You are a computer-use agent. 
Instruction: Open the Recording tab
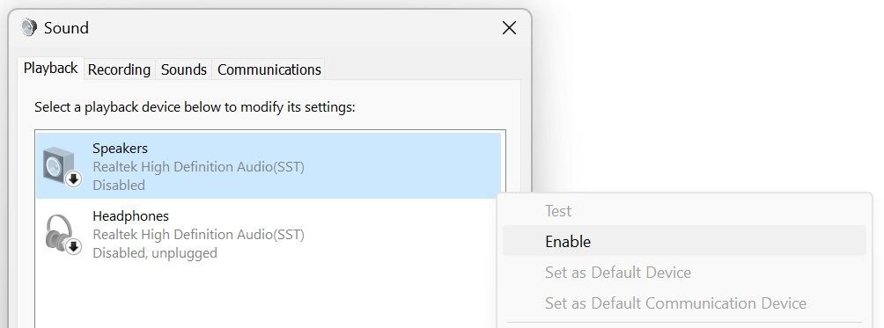pos(119,69)
